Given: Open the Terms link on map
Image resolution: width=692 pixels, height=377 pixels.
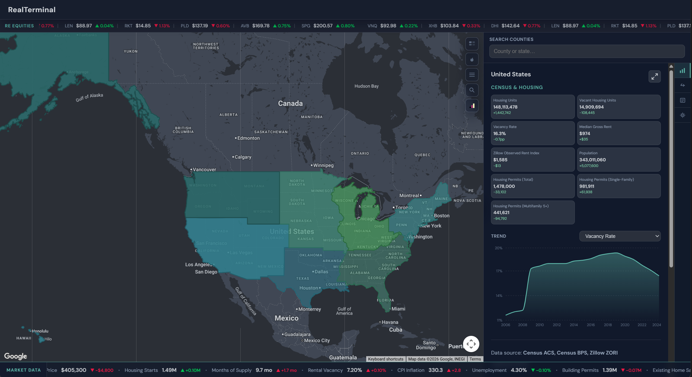Looking at the screenshot, I should tap(475, 359).
